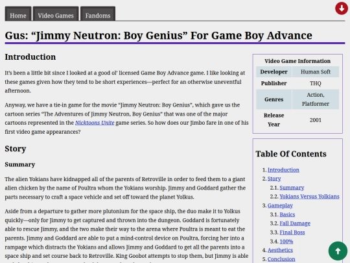The width and height of the screenshot is (350, 263).
Task: Open the Basics contents link
Action: [287, 214]
